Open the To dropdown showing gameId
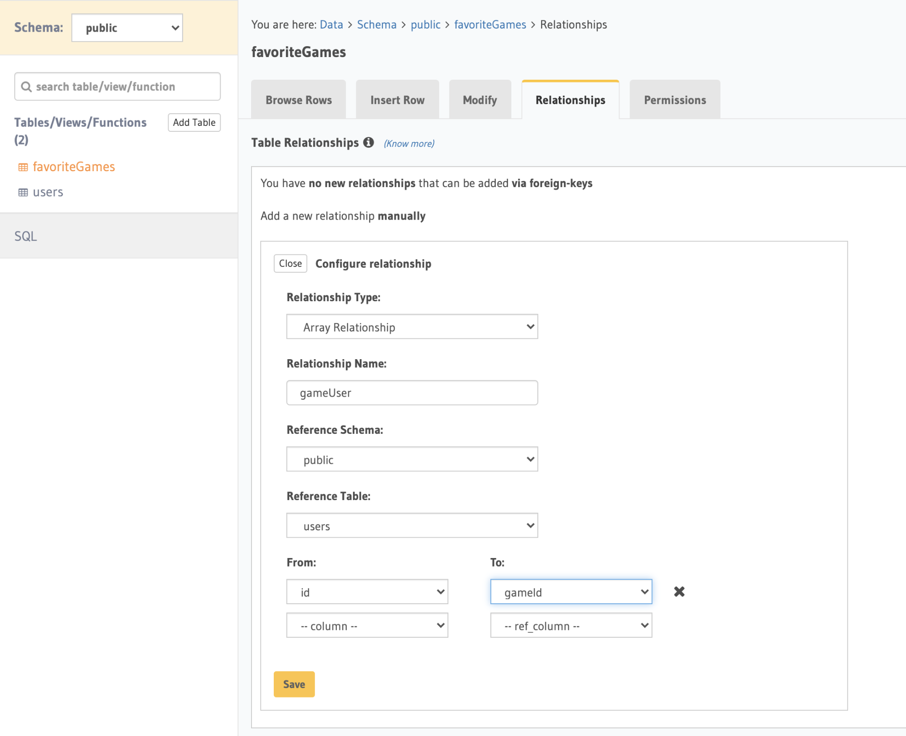The height and width of the screenshot is (736, 906). [571, 592]
